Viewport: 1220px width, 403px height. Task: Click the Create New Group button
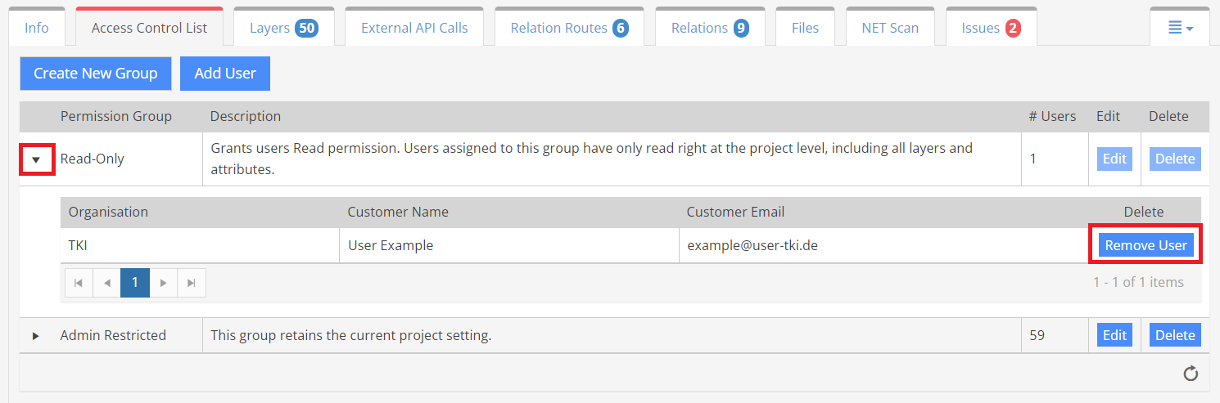point(95,74)
